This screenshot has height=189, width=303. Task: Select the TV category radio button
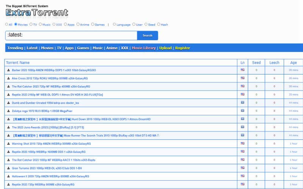[31, 25]
